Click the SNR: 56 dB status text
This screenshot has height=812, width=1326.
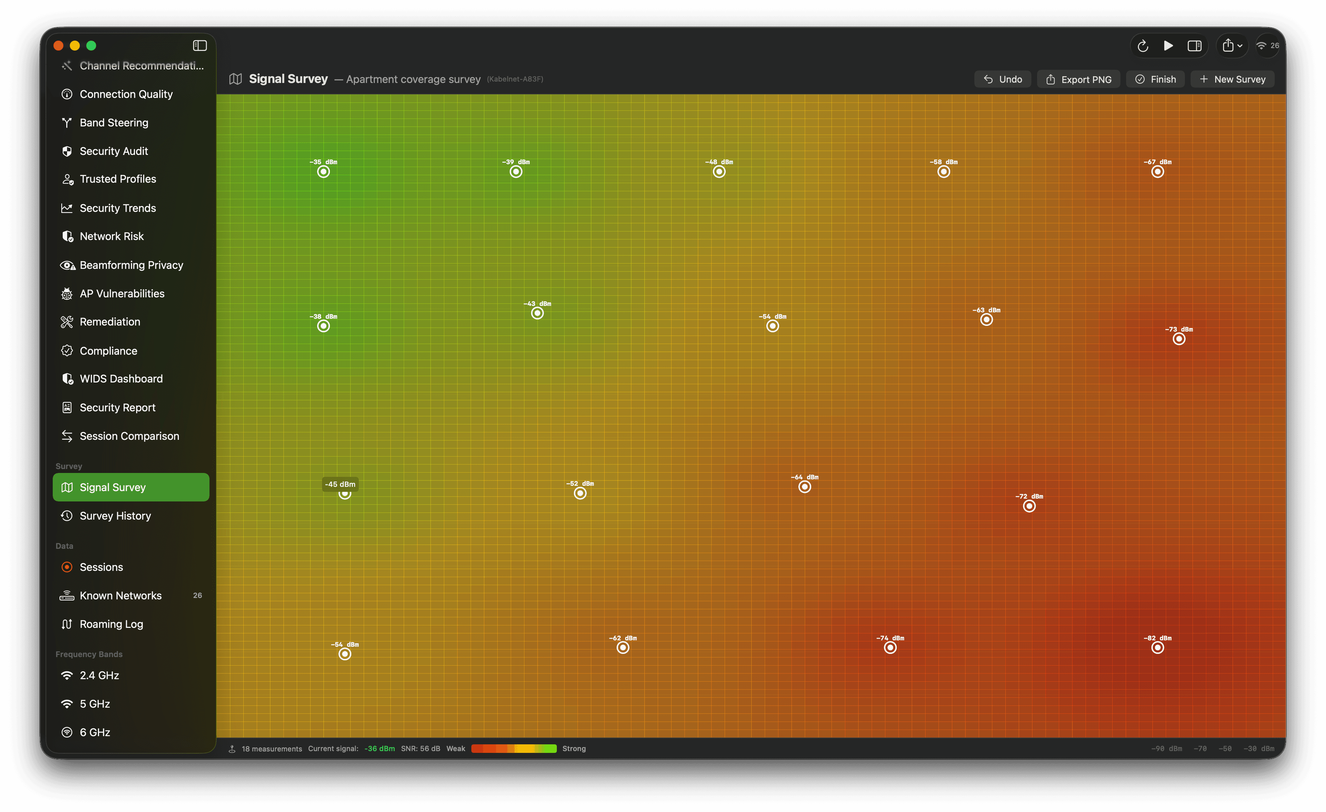pyautogui.click(x=420, y=749)
